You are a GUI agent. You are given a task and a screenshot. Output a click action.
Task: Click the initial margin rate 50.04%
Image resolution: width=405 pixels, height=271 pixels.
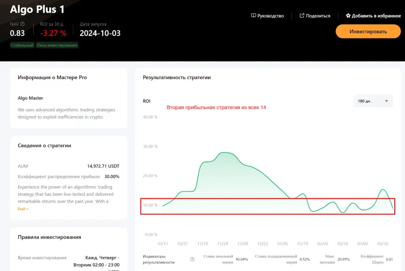click(x=242, y=260)
